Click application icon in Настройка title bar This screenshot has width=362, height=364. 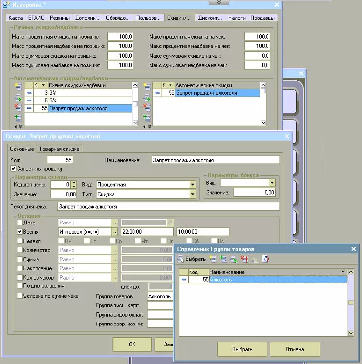click(6, 4)
